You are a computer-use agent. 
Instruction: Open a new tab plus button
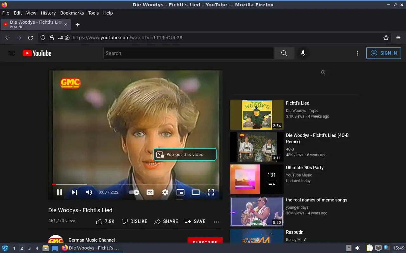click(x=77, y=24)
